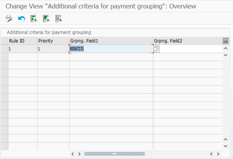233x159 pixels.
Task: Click far-right scroll-left arrow at table bottom
Action: coord(211,154)
